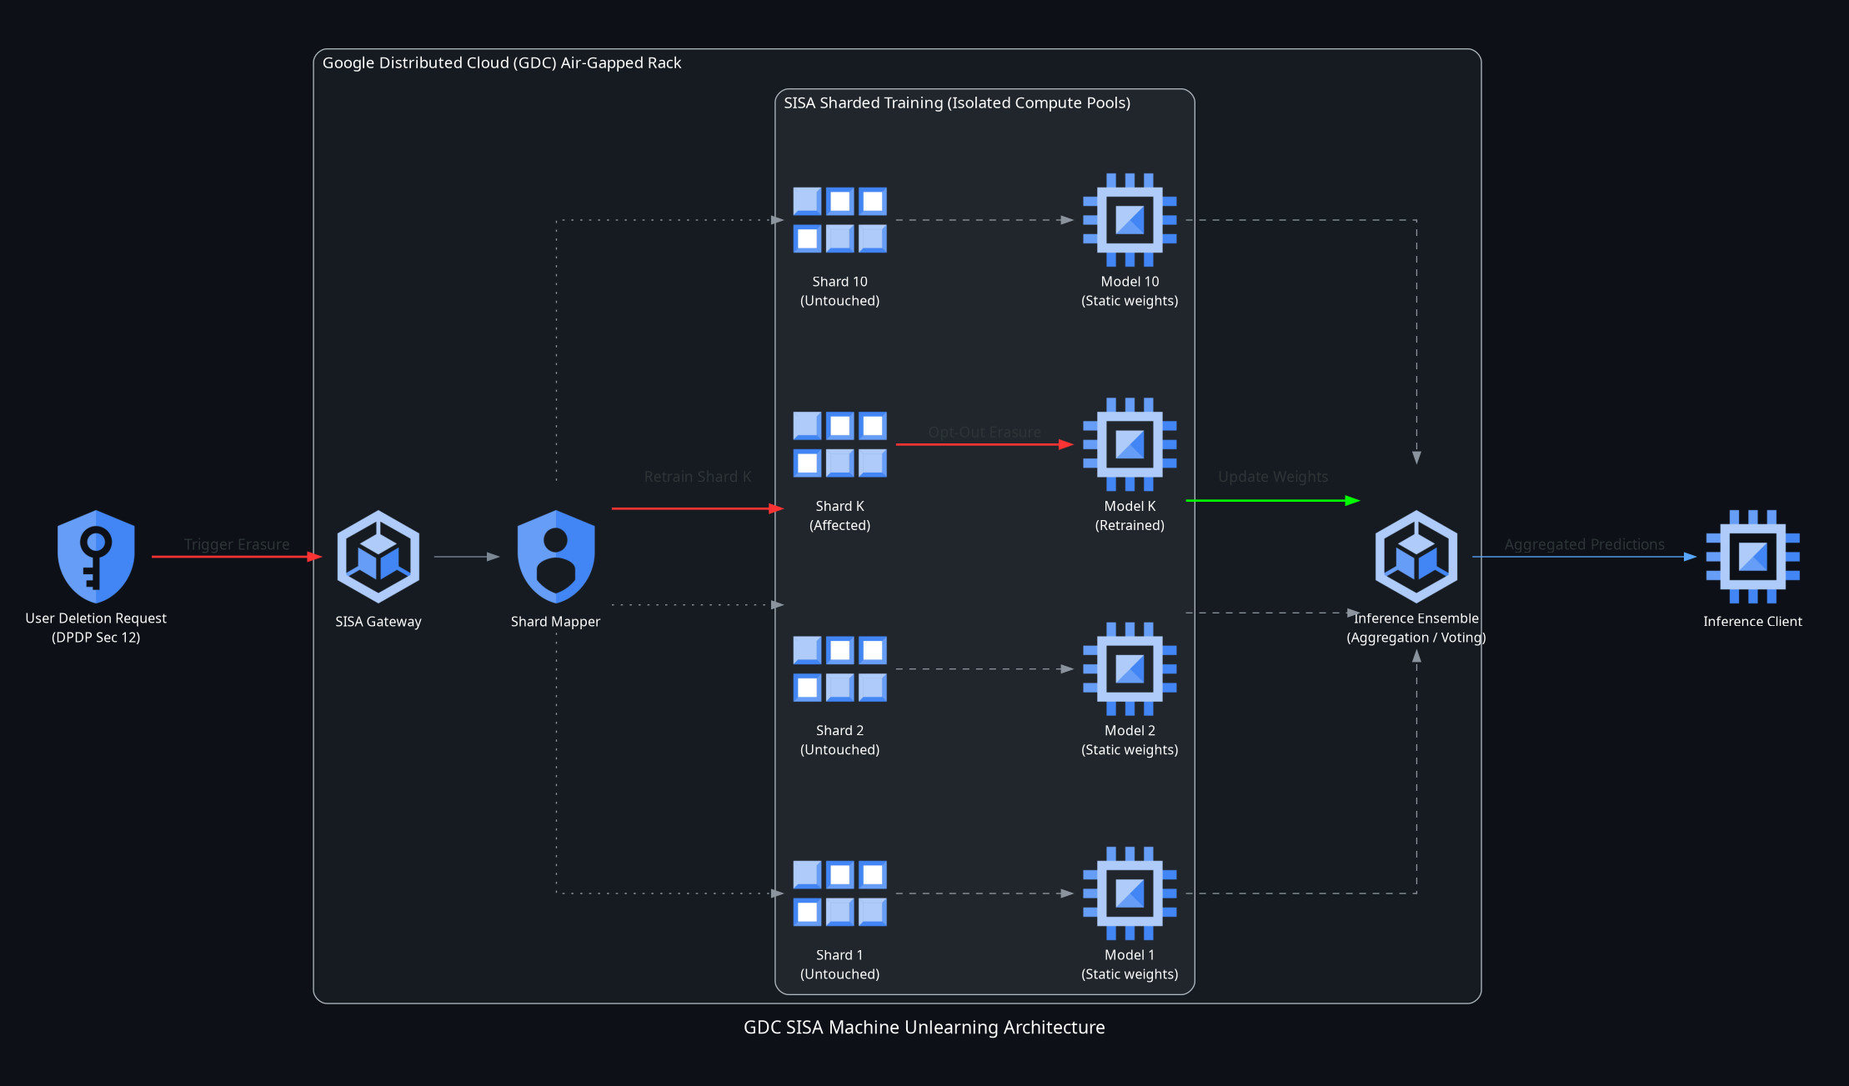Click the 'Opt-Out Erasure' arrow label
1849x1086 pixels.
[985, 432]
